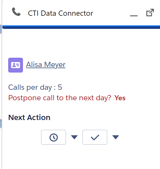The height and width of the screenshot is (169, 160).
Task: Click the CTI Data Connector title text
Action: pos(61,13)
